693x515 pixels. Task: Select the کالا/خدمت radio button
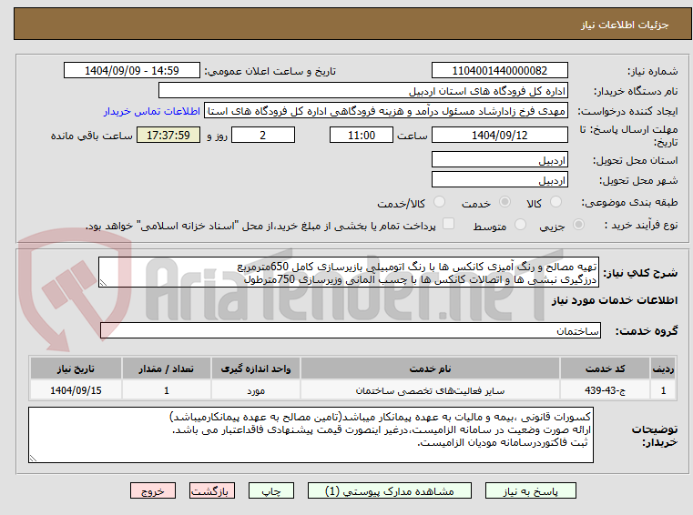[x=439, y=202]
